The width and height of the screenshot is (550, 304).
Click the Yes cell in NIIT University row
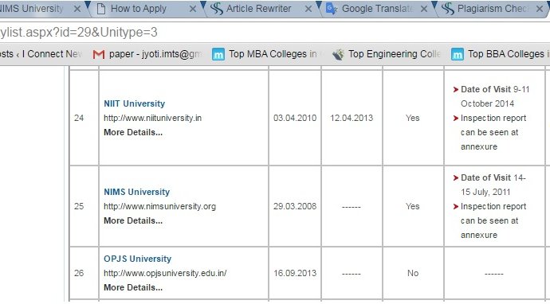point(413,118)
